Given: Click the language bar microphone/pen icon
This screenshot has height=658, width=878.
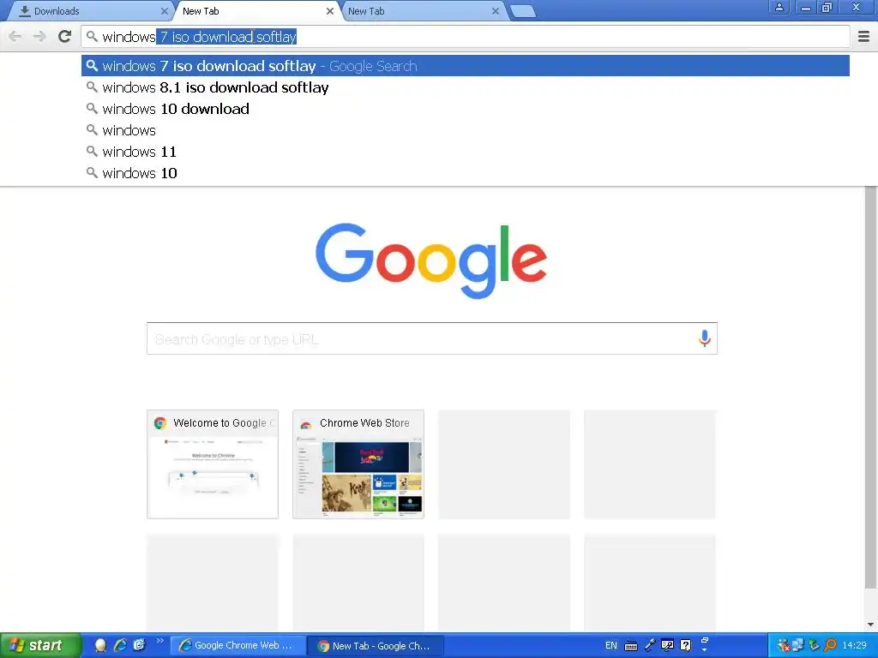Looking at the screenshot, I should coord(650,646).
